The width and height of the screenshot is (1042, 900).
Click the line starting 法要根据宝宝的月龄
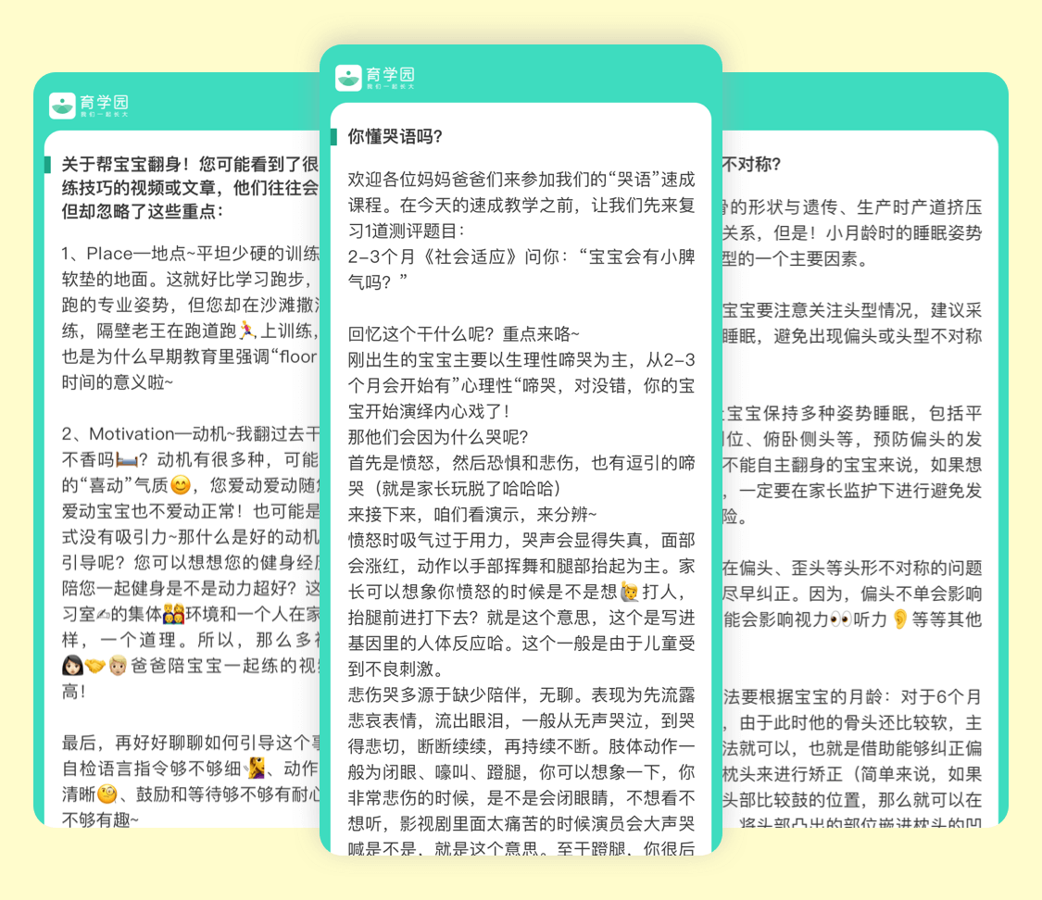click(852, 696)
